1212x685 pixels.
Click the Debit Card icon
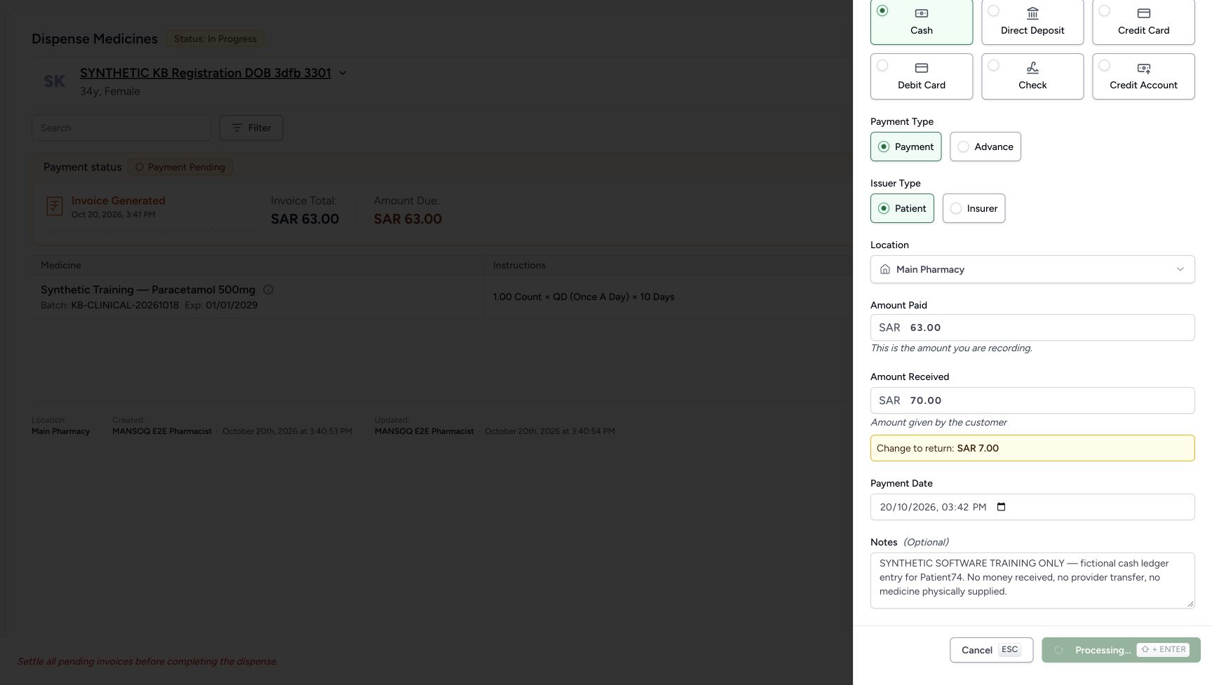(x=922, y=68)
